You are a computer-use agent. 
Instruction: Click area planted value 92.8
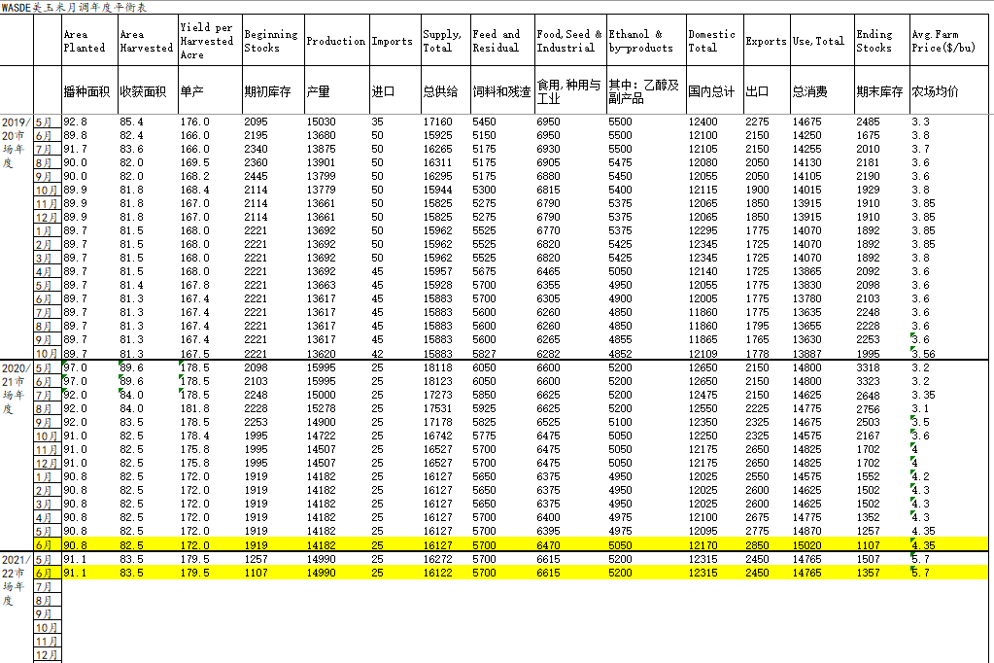(76, 122)
